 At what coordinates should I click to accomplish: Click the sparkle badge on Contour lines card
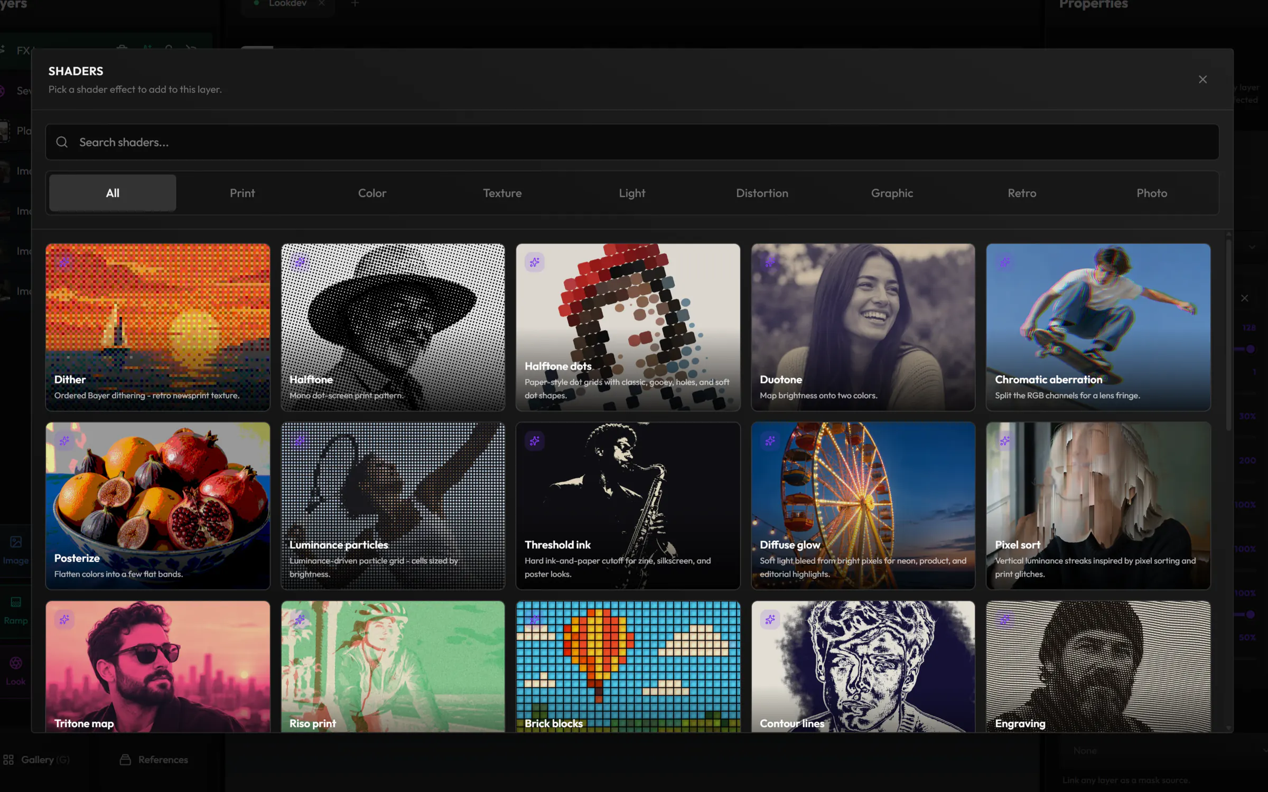770,619
